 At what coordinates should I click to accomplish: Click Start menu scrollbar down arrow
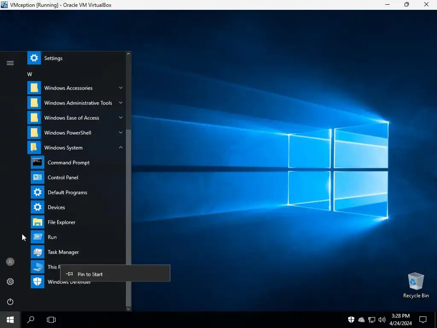coord(128,308)
